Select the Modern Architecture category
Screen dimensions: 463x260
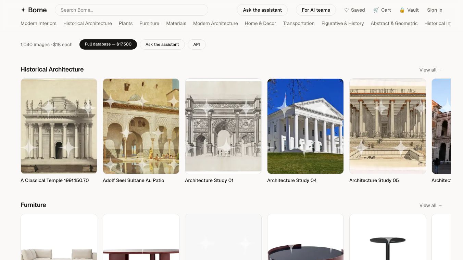[x=215, y=23]
